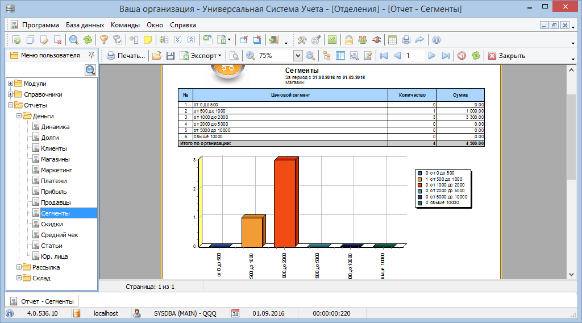Collapse the Деньги folder in the tree
582x323 pixels.
pos(19,116)
